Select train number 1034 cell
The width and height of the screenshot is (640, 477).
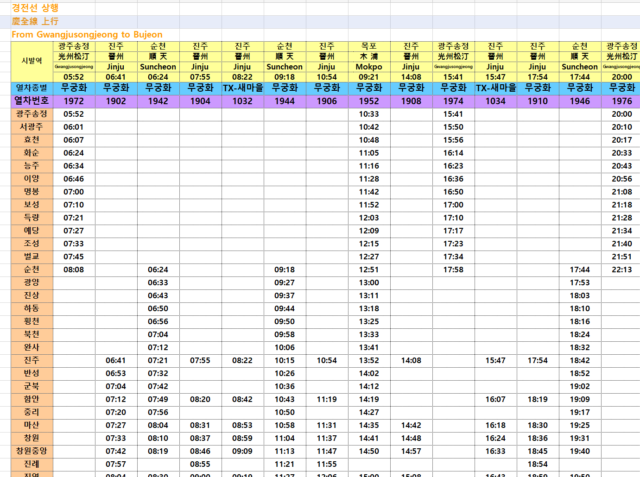pos(495,101)
